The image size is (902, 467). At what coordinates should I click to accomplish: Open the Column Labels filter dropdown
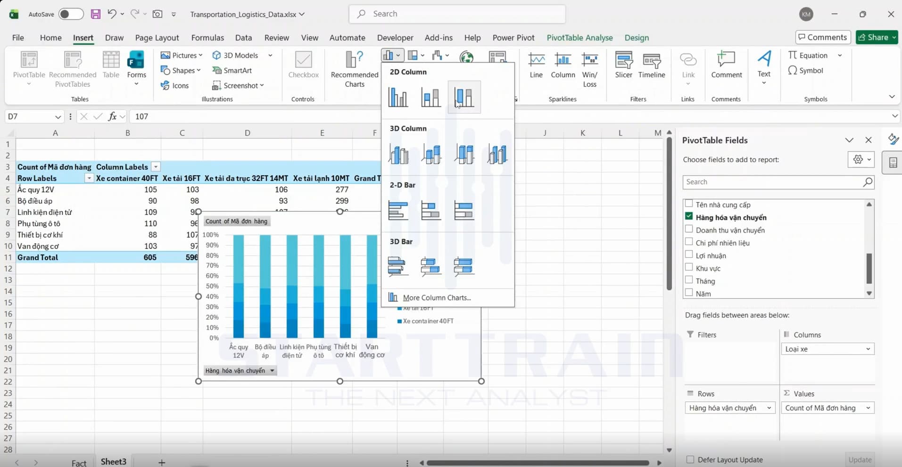156,167
